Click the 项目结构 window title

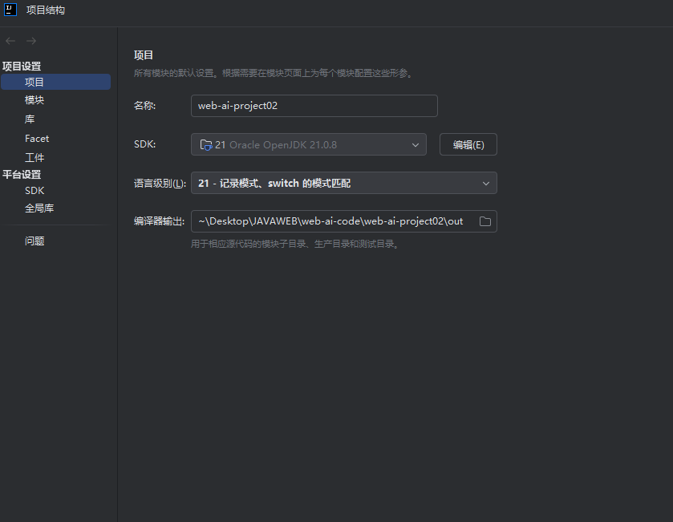pos(46,10)
